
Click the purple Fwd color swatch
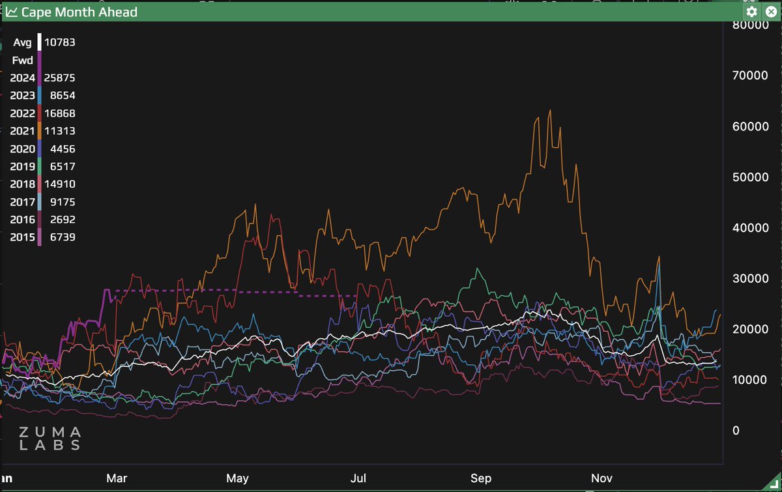pyautogui.click(x=40, y=60)
